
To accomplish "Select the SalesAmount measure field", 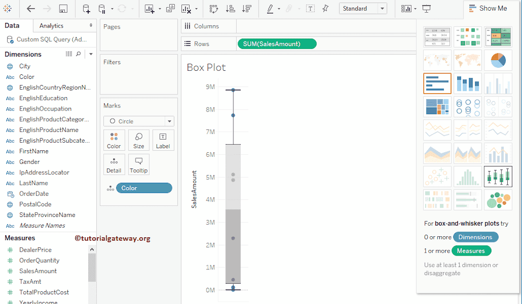I will [38, 271].
